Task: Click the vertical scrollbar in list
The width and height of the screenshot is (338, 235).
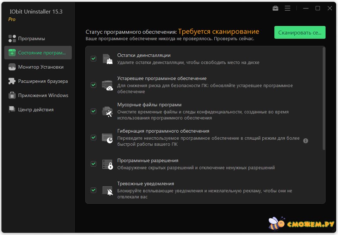Action: [x=323, y=100]
